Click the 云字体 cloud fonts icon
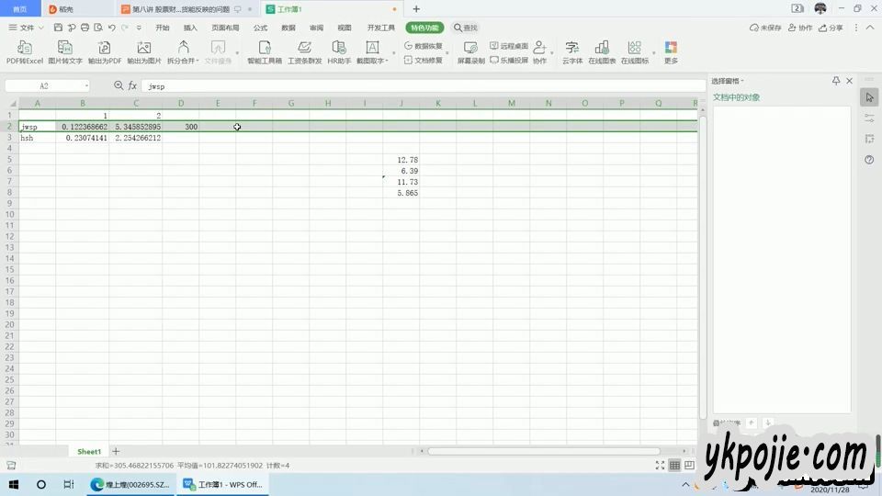 pyautogui.click(x=572, y=51)
